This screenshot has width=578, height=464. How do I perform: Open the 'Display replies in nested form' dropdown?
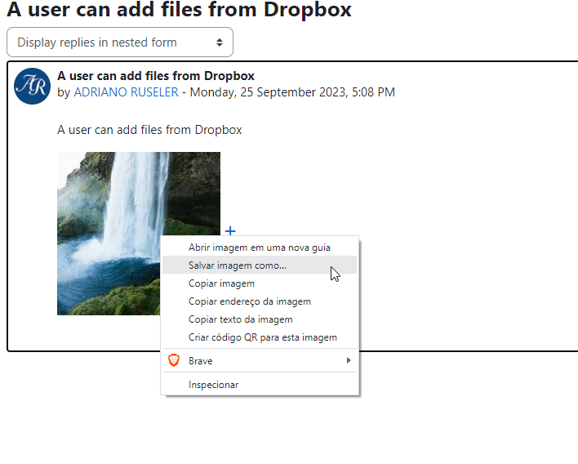coord(120,42)
